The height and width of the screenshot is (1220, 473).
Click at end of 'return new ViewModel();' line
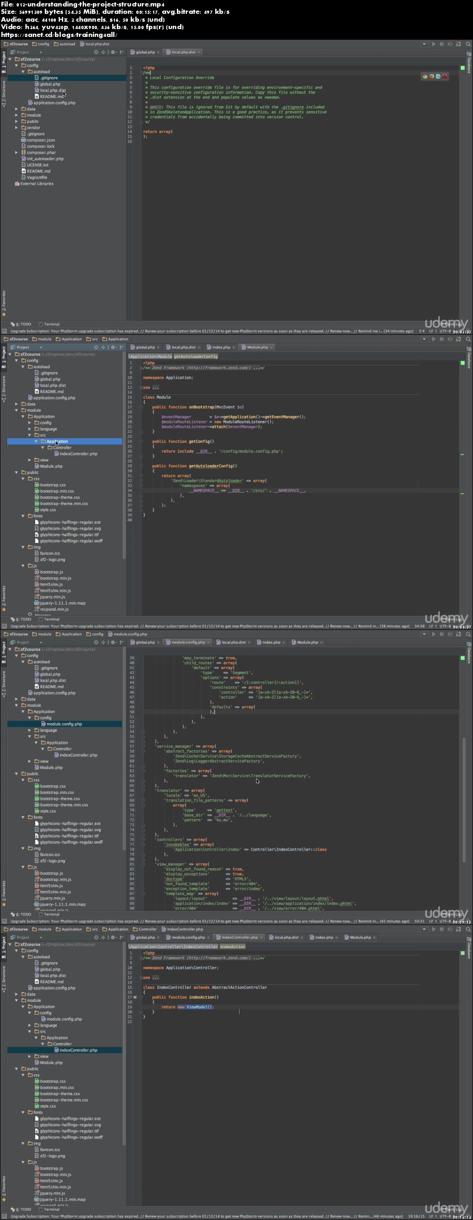point(215,1007)
